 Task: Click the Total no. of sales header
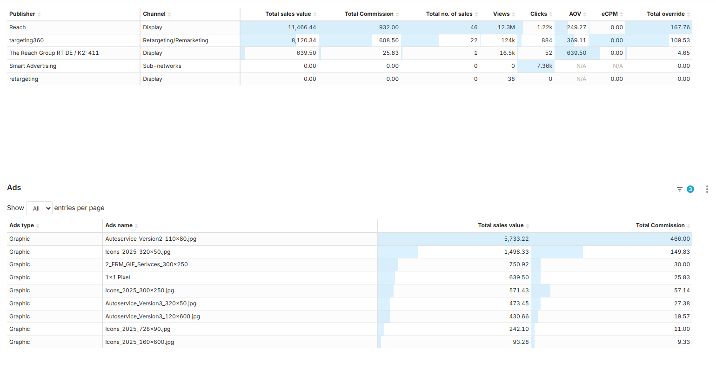(449, 14)
